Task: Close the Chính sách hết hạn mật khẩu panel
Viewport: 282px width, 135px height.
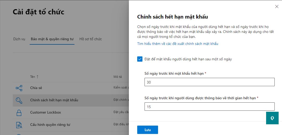Action: 277,7
